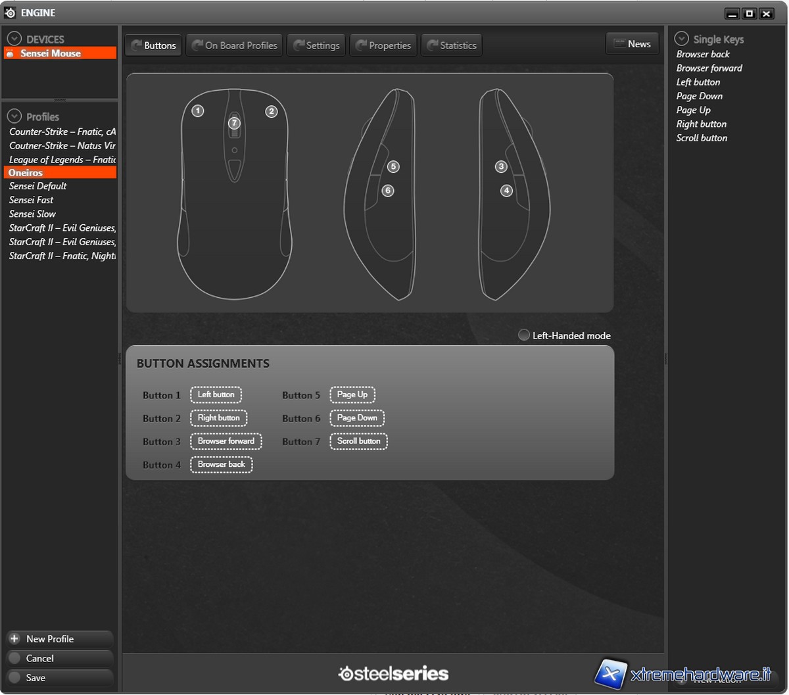Select side button marker 4 on diagram

pyautogui.click(x=506, y=191)
